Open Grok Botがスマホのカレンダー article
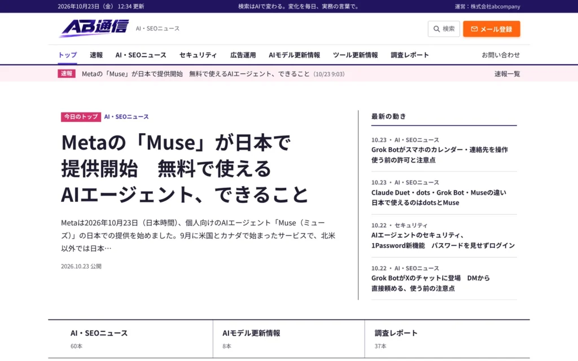 pos(439,155)
